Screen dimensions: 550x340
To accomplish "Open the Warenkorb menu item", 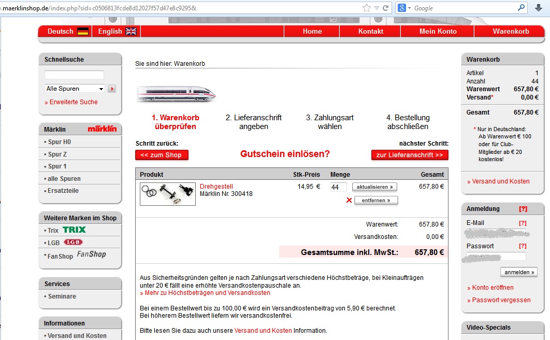I will point(510,31).
